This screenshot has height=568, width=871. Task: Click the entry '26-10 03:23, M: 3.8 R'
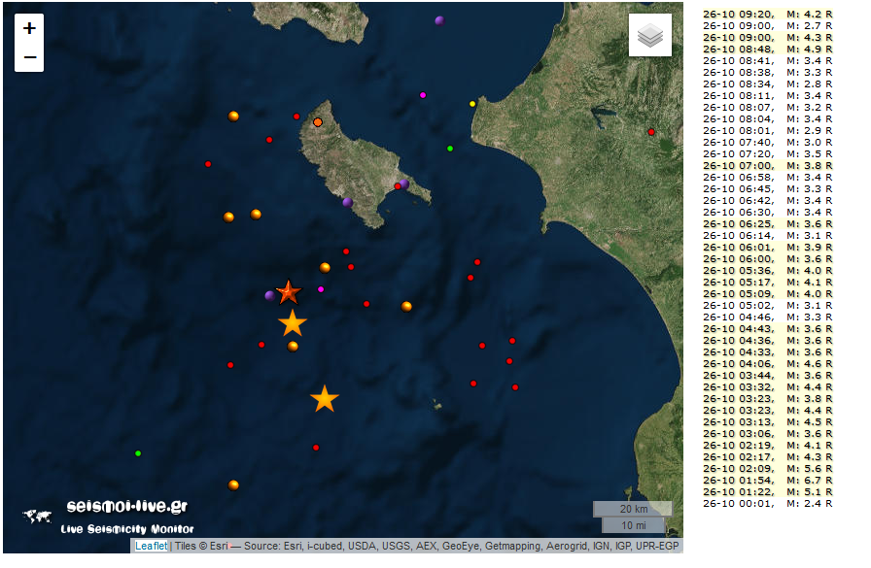click(x=767, y=399)
